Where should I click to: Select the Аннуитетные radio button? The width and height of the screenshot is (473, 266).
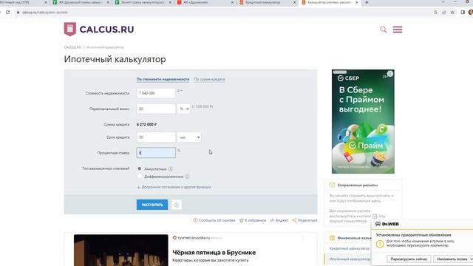point(140,168)
